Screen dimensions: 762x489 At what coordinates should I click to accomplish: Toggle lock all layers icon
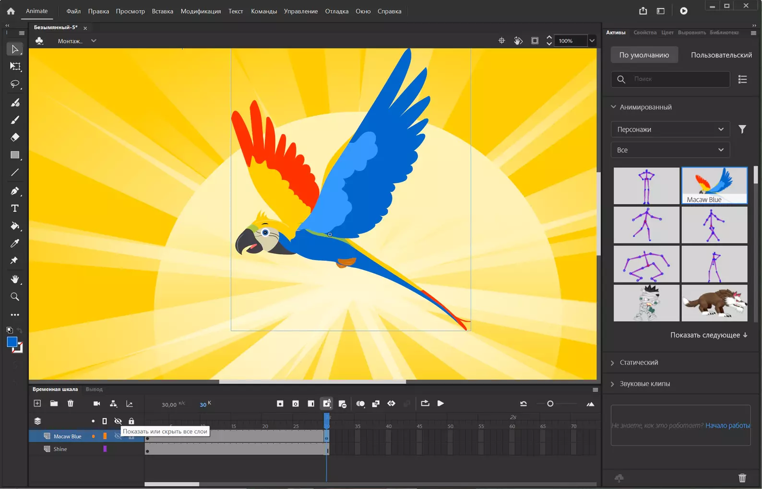[131, 421]
